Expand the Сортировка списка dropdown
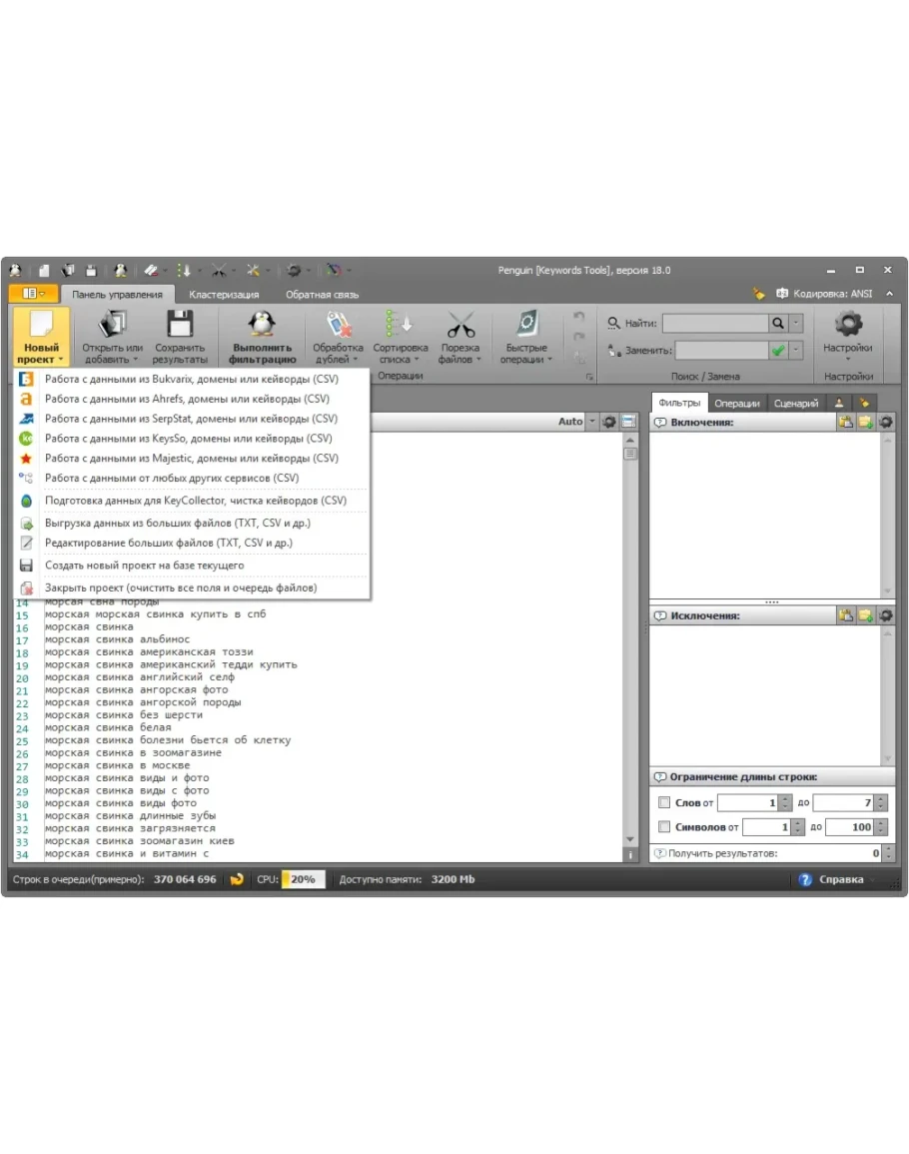The width and height of the screenshot is (909, 1154). pyautogui.click(x=400, y=353)
